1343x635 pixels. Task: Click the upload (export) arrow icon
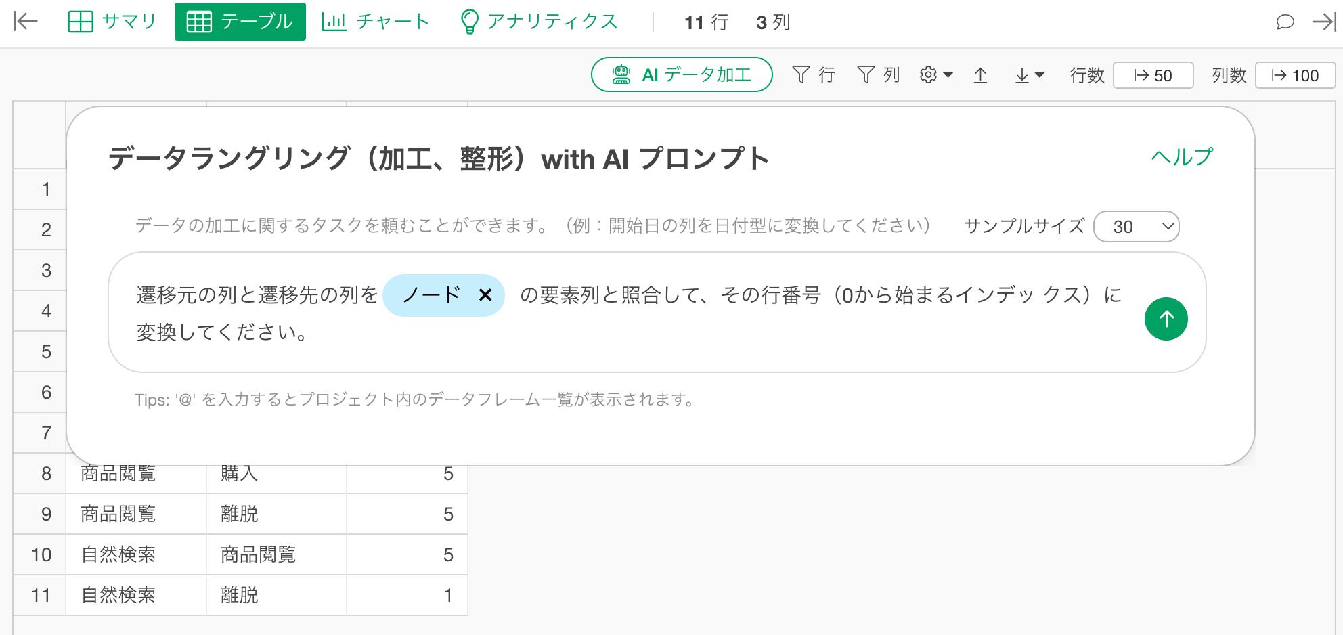980,75
